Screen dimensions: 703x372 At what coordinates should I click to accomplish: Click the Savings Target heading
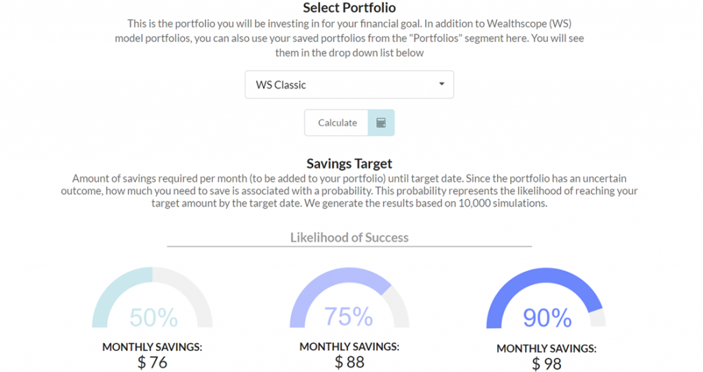[x=349, y=163]
